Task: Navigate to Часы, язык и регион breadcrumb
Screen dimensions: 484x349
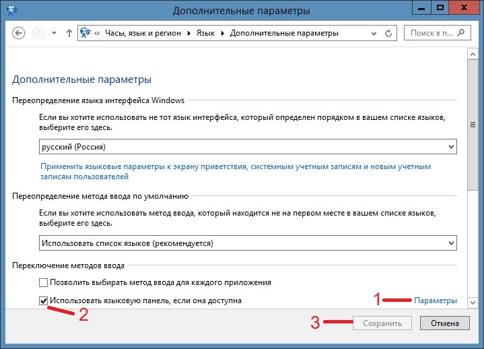Action: (144, 33)
